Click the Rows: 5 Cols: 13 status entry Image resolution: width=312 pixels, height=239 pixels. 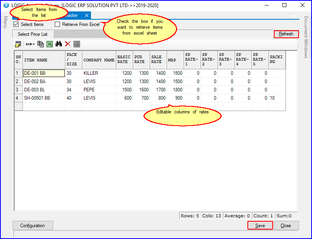click(201, 216)
